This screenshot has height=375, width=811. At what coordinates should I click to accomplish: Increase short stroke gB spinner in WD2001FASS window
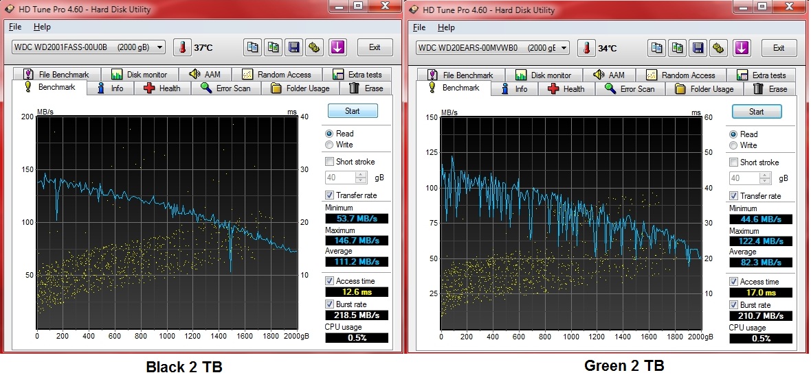(x=362, y=174)
